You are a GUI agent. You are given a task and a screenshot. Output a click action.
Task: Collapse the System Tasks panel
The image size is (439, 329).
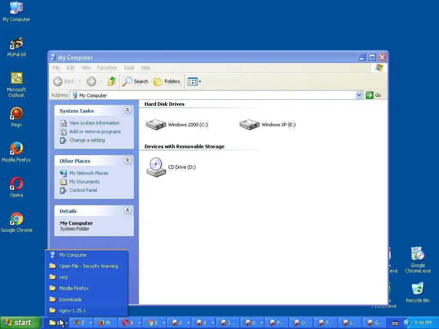127,110
